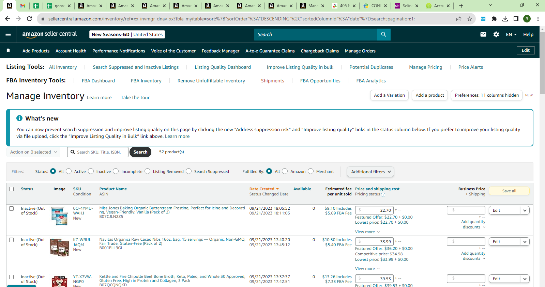Open the Listing Quality Dashboard link
This screenshot has width=545, height=287.
pyautogui.click(x=223, y=67)
